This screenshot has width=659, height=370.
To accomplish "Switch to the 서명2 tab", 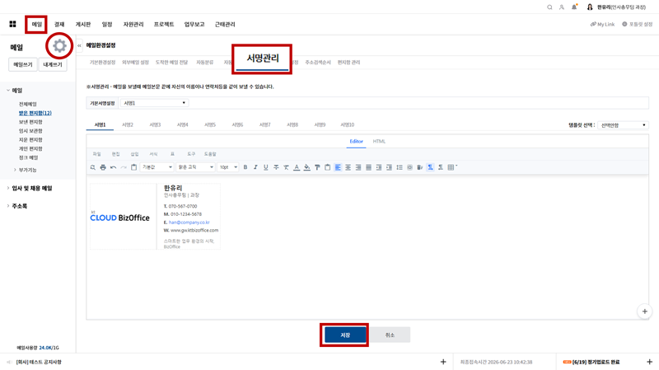I will [128, 125].
